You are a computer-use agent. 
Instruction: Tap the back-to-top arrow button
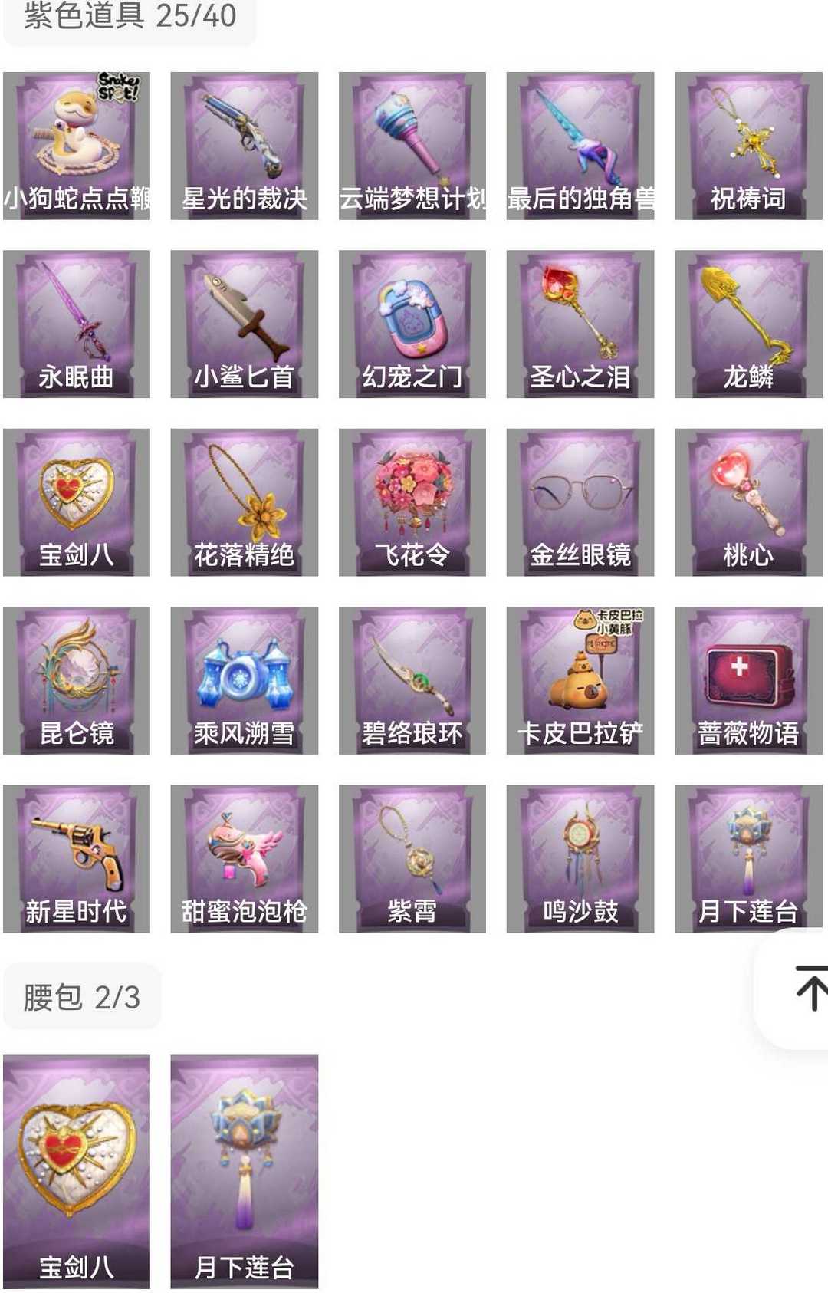tap(809, 989)
